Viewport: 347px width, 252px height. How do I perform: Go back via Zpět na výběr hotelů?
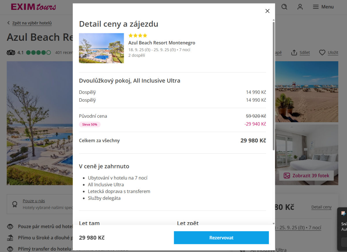coord(32,23)
